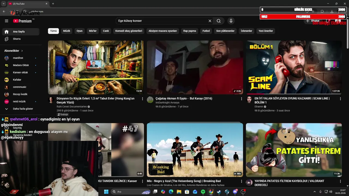349x196 pixels.
Task: Open Recep İvedik subscription channel
Action: (21, 94)
